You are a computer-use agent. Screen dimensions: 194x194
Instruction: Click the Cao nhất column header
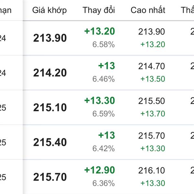148,10
